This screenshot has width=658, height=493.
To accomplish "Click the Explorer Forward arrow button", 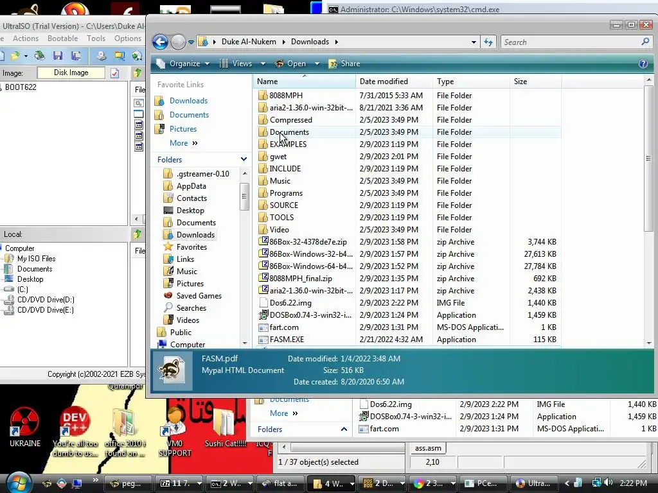I will (178, 42).
